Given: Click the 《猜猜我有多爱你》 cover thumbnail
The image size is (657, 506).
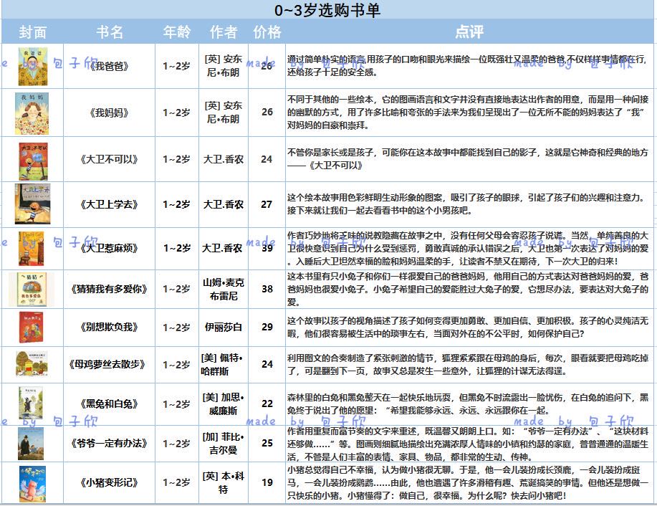Looking at the screenshot, I should coord(32,290).
